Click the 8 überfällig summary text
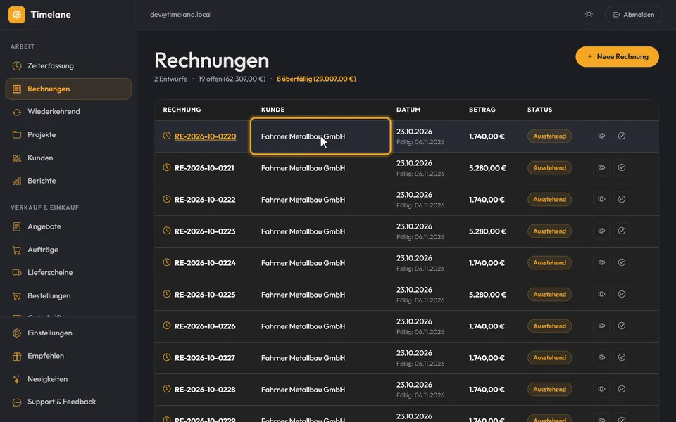The image size is (676, 422). 316,79
